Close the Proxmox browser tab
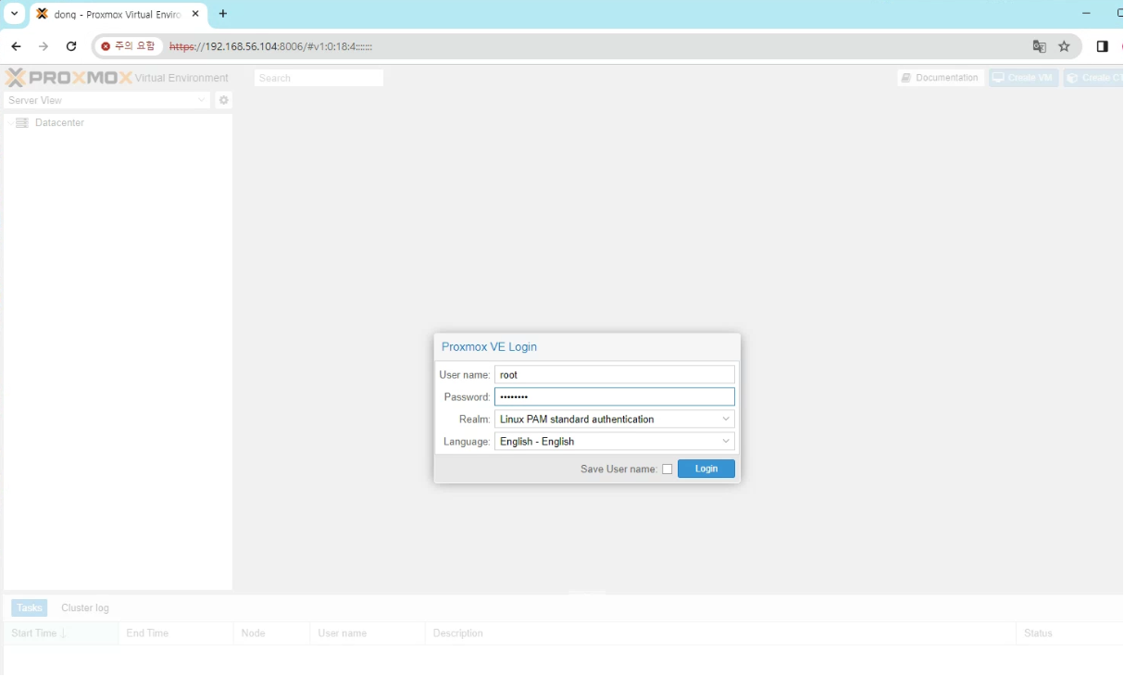The height and width of the screenshot is (676, 1124). pyautogui.click(x=195, y=14)
